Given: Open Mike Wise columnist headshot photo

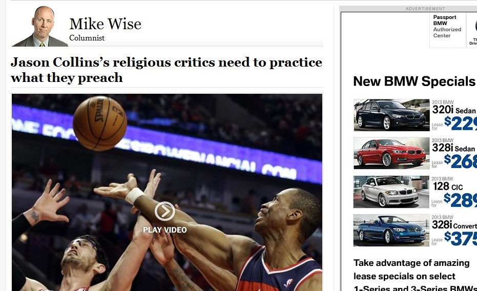Looking at the screenshot, I should [40, 26].
